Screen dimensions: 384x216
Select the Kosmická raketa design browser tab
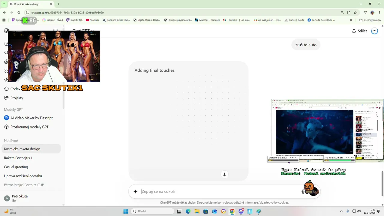(x=31, y=4)
